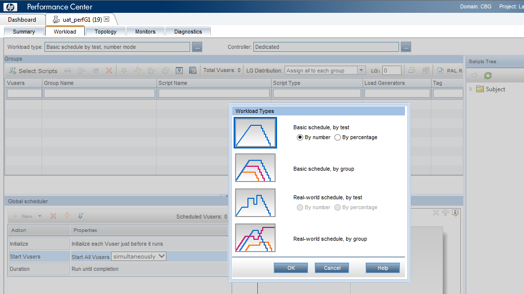Click the uat_perfG1 tab test icon
This screenshot has height=294, width=524.
click(56, 20)
